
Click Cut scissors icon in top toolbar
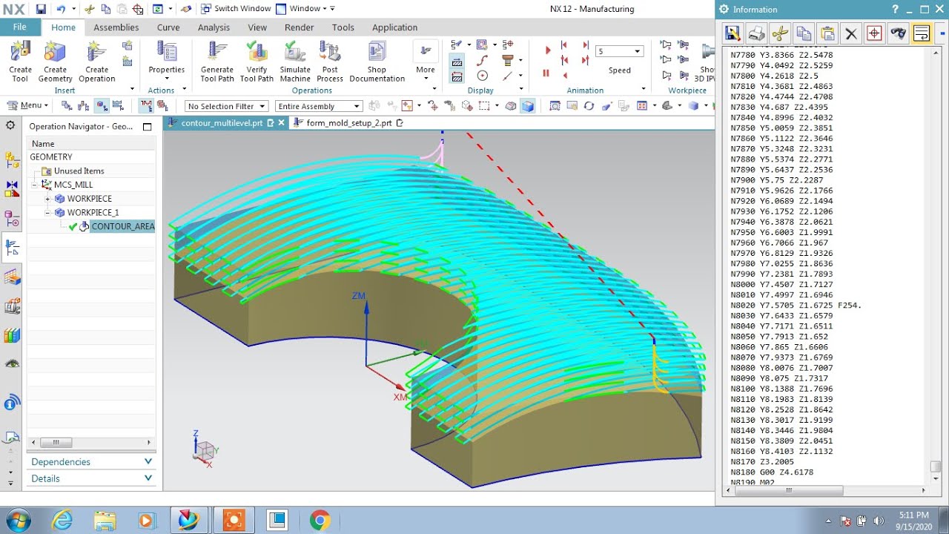(89, 9)
